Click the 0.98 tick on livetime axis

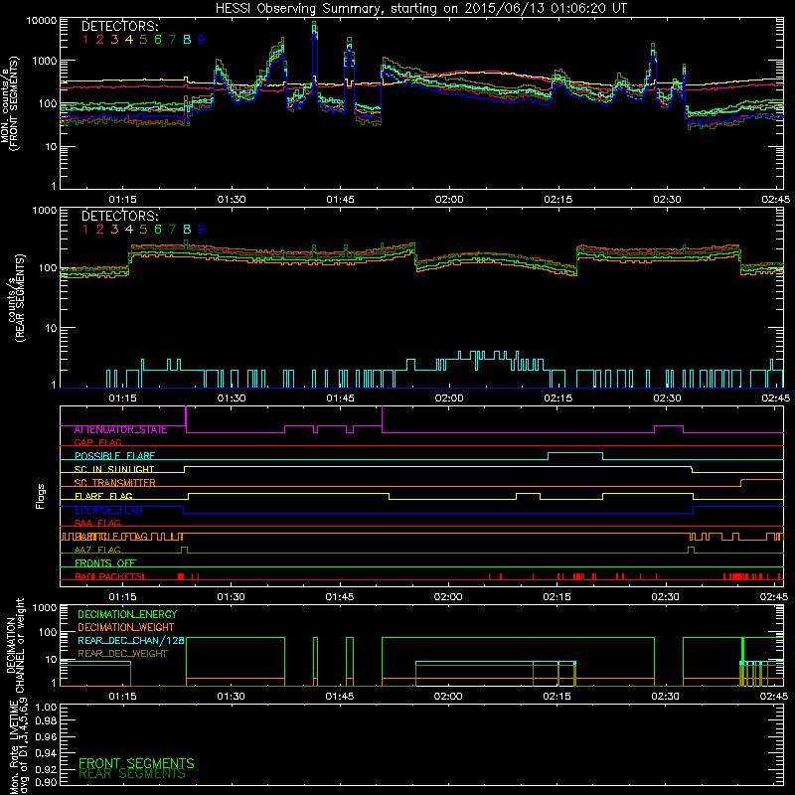click(46, 721)
